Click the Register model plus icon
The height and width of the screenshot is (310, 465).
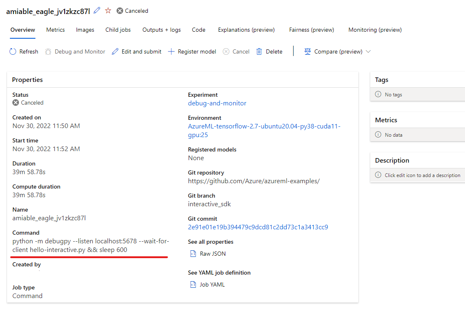pyautogui.click(x=171, y=51)
